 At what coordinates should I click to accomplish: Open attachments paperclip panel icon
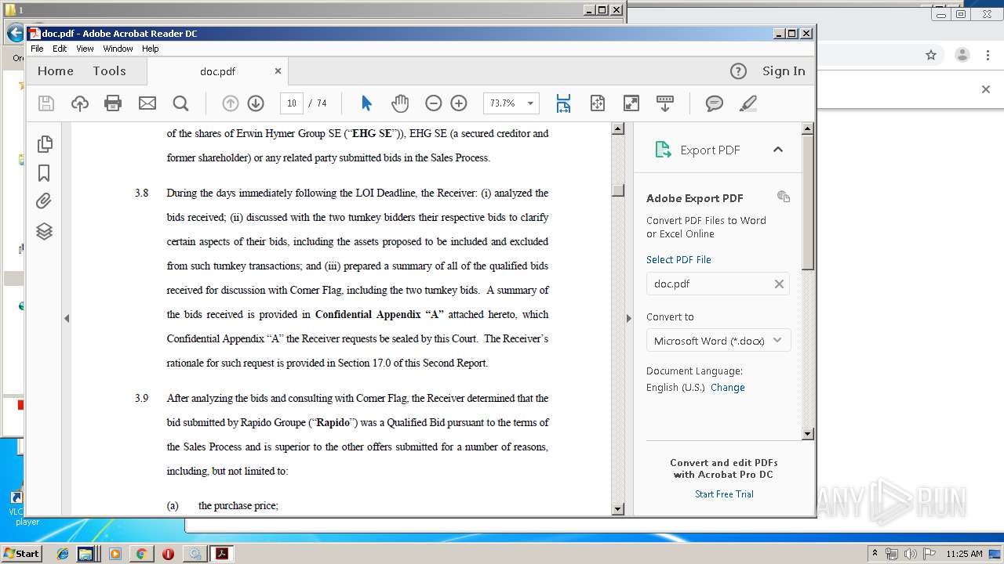(45, 201)
